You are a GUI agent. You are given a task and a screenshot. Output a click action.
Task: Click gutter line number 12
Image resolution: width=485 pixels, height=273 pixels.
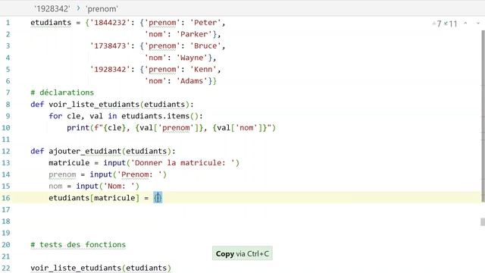point(6,151)
